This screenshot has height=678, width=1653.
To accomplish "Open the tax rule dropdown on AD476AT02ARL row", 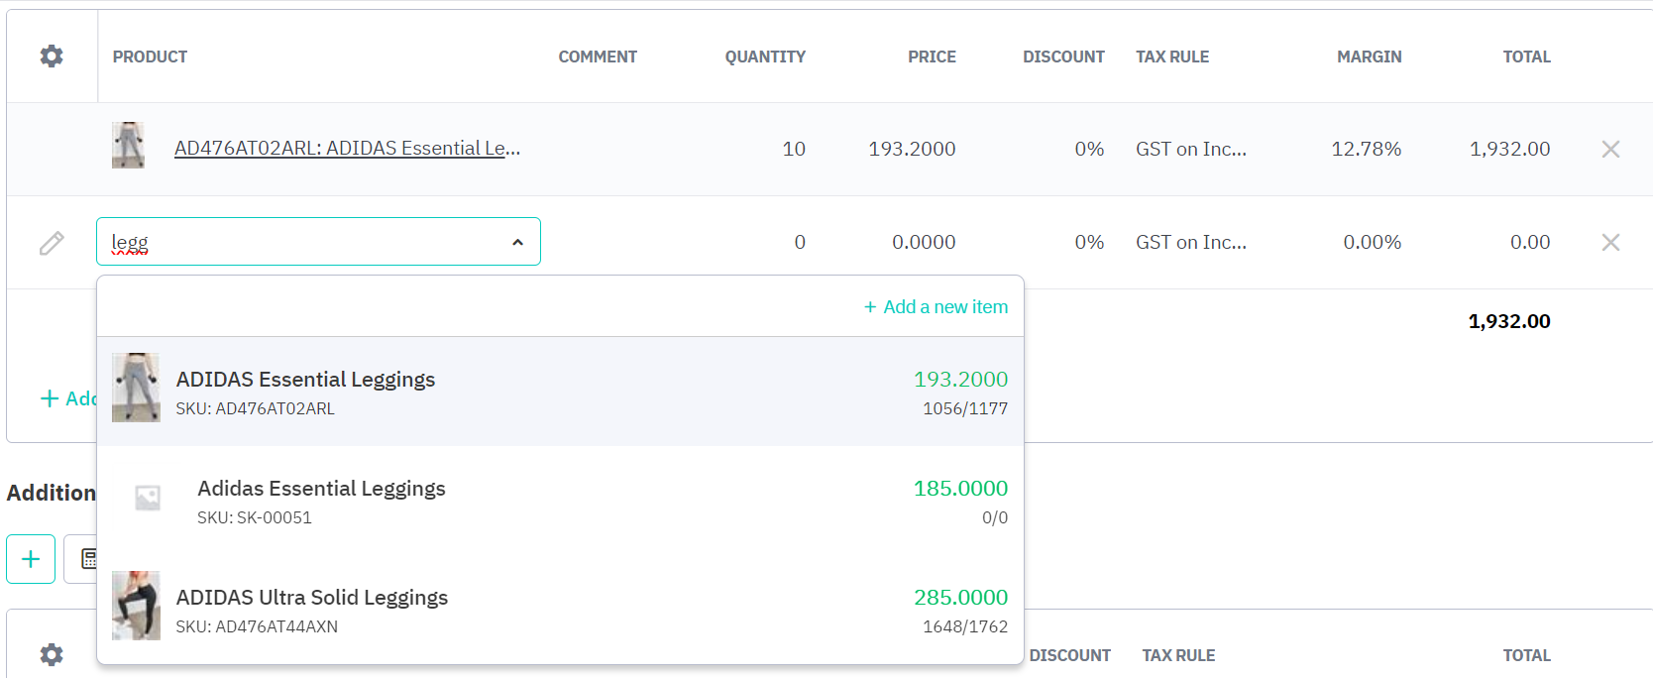I will (x=1190, y=149).
